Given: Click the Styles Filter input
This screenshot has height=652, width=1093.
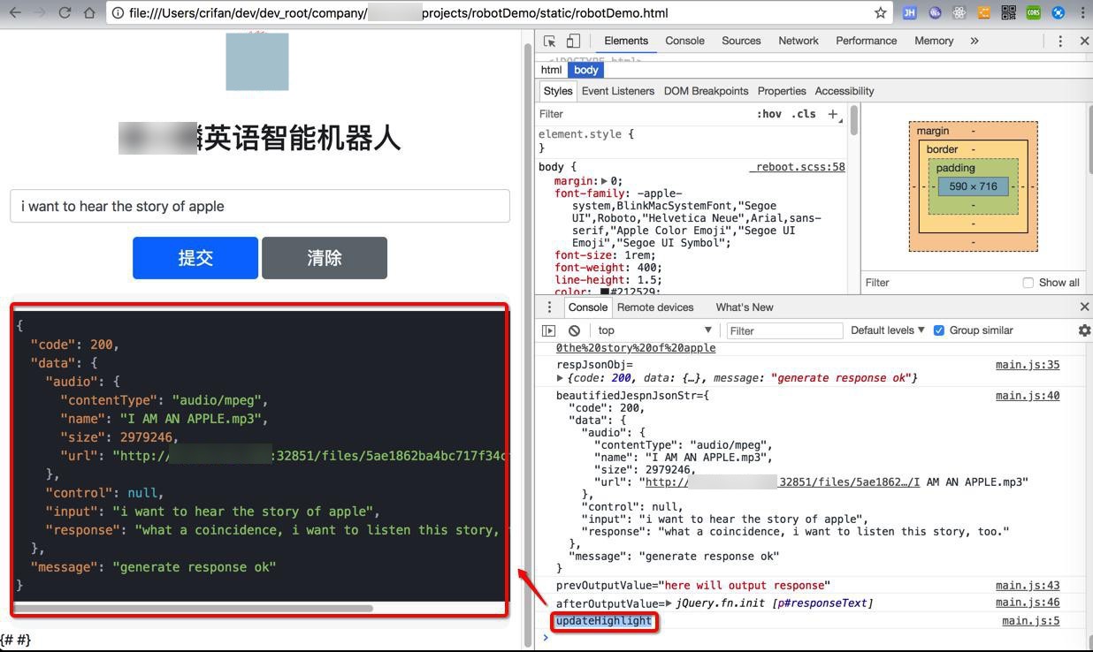Looking at the screenshot, I should 644,114.
